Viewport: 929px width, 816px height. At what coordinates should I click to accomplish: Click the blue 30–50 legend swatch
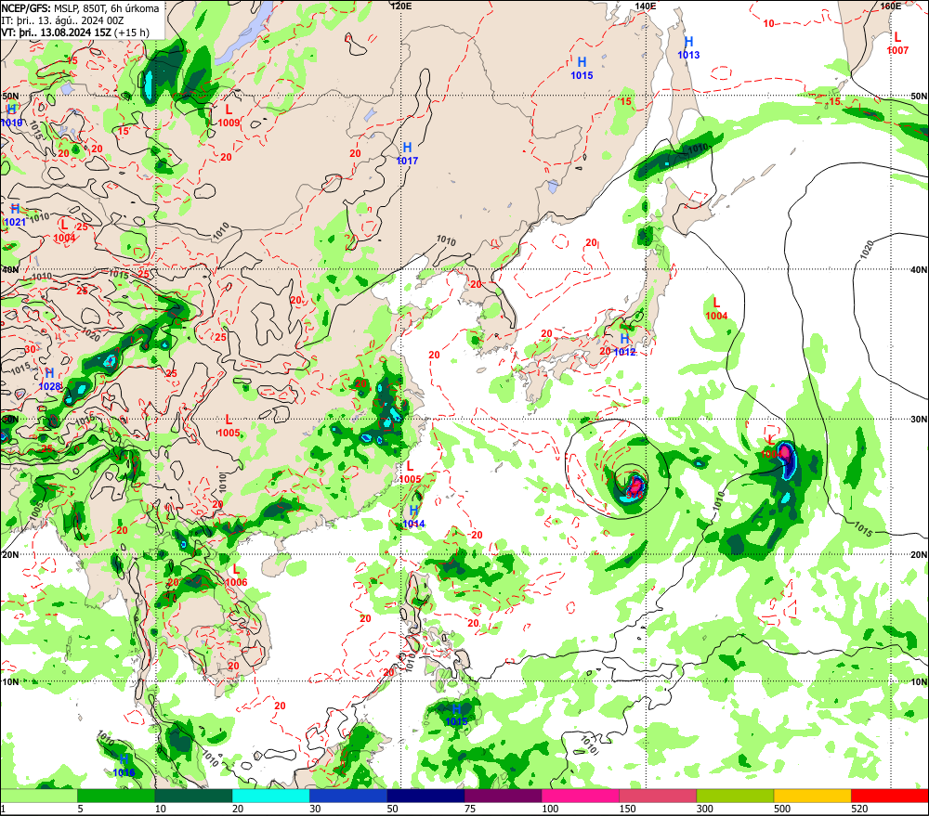(x=348, y=796)
